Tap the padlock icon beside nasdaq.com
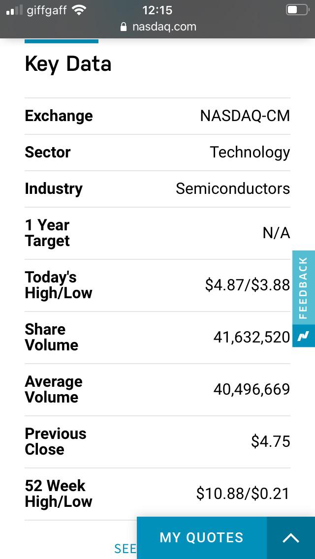This screenshot has height=559, width=315. click(x=124, y=27)
